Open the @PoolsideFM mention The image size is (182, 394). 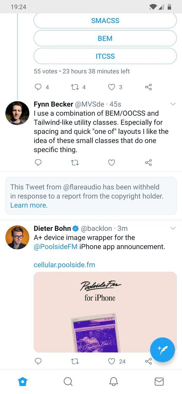pyautogui.click(x=56, y=247)
